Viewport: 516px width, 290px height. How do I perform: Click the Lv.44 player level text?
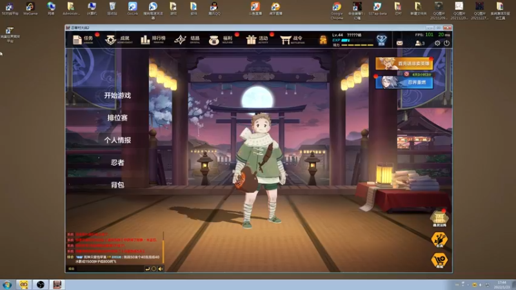click(x=337, y=35)
